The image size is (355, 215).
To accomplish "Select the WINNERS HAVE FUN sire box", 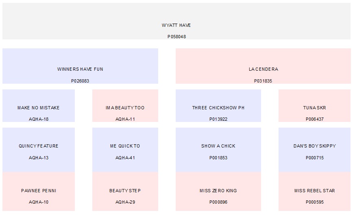I will 80,66.
